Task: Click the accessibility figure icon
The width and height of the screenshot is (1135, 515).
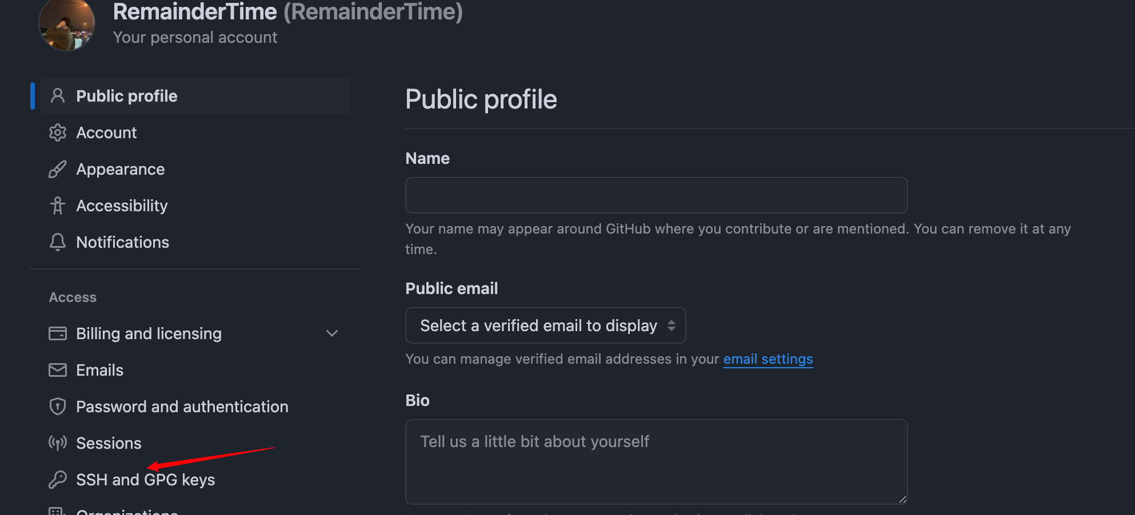Action: [x=57, y=206]
